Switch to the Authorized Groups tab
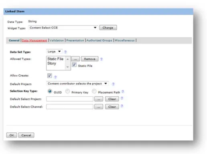Screen dimensions: 207x154 tap(99, 40)
